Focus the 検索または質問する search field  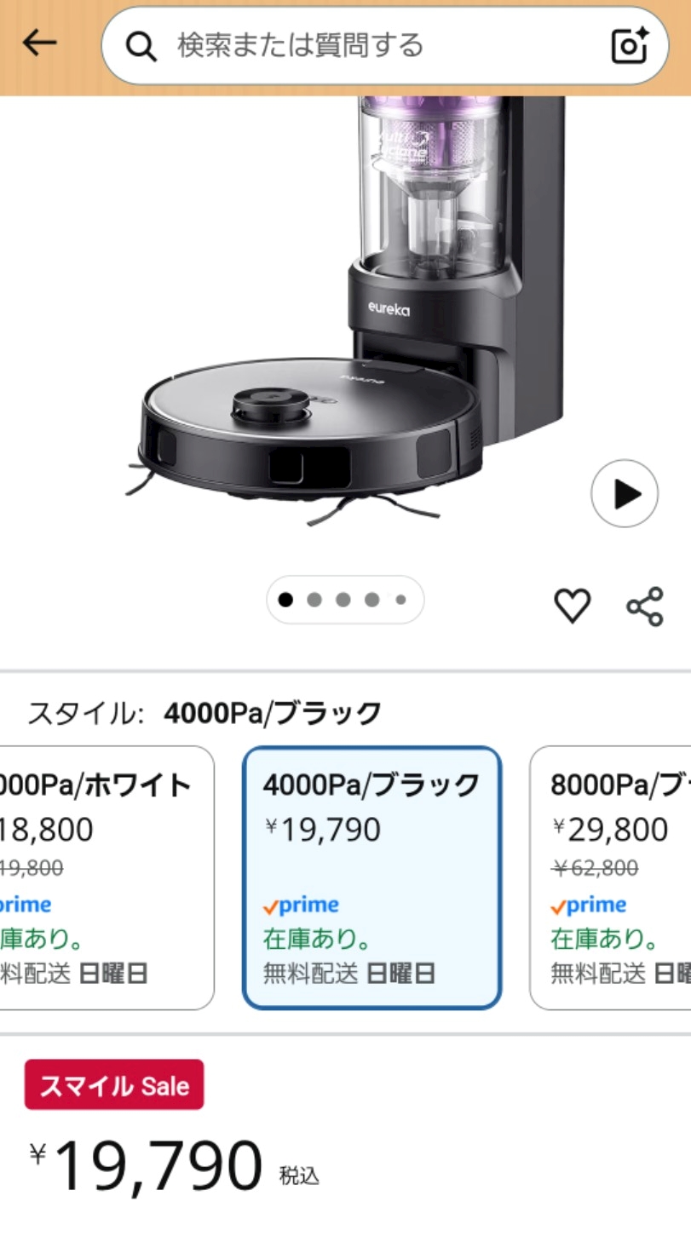point(385,45)
